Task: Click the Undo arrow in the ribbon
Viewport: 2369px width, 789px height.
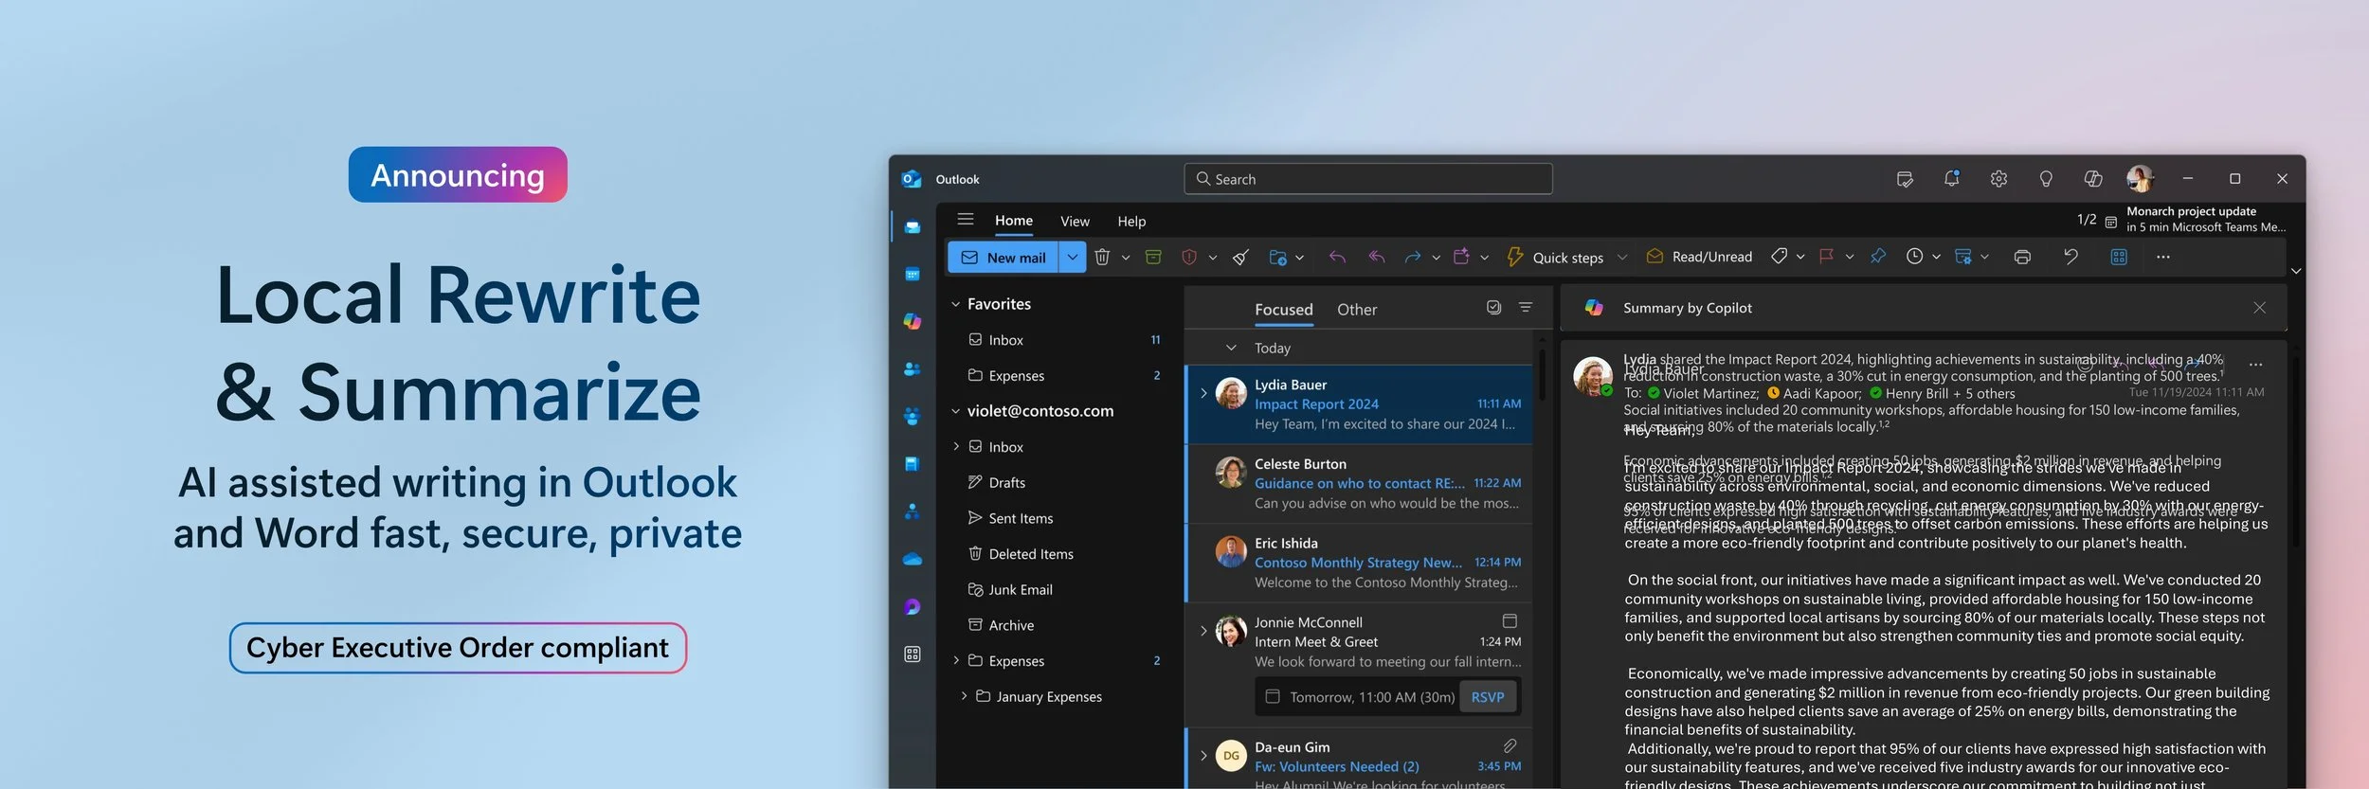Action: click(2071, 257)
